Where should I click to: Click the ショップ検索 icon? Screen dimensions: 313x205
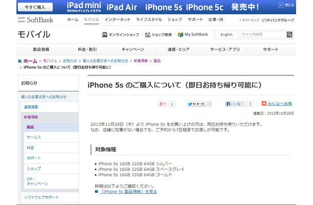147,35
